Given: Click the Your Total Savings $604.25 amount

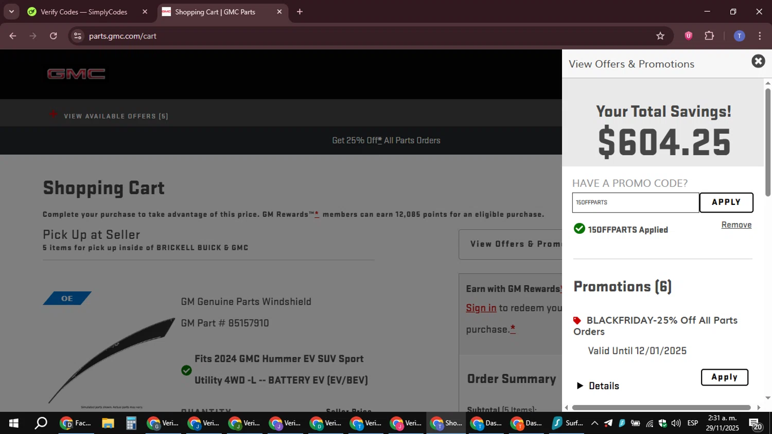Looking at the screenshot, I should [x=664, y=142].
